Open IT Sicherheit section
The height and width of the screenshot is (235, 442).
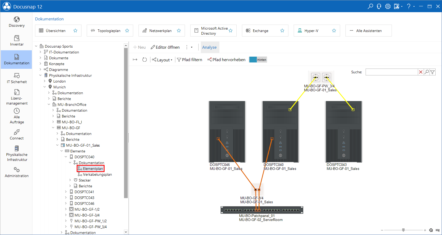[16, 78]
